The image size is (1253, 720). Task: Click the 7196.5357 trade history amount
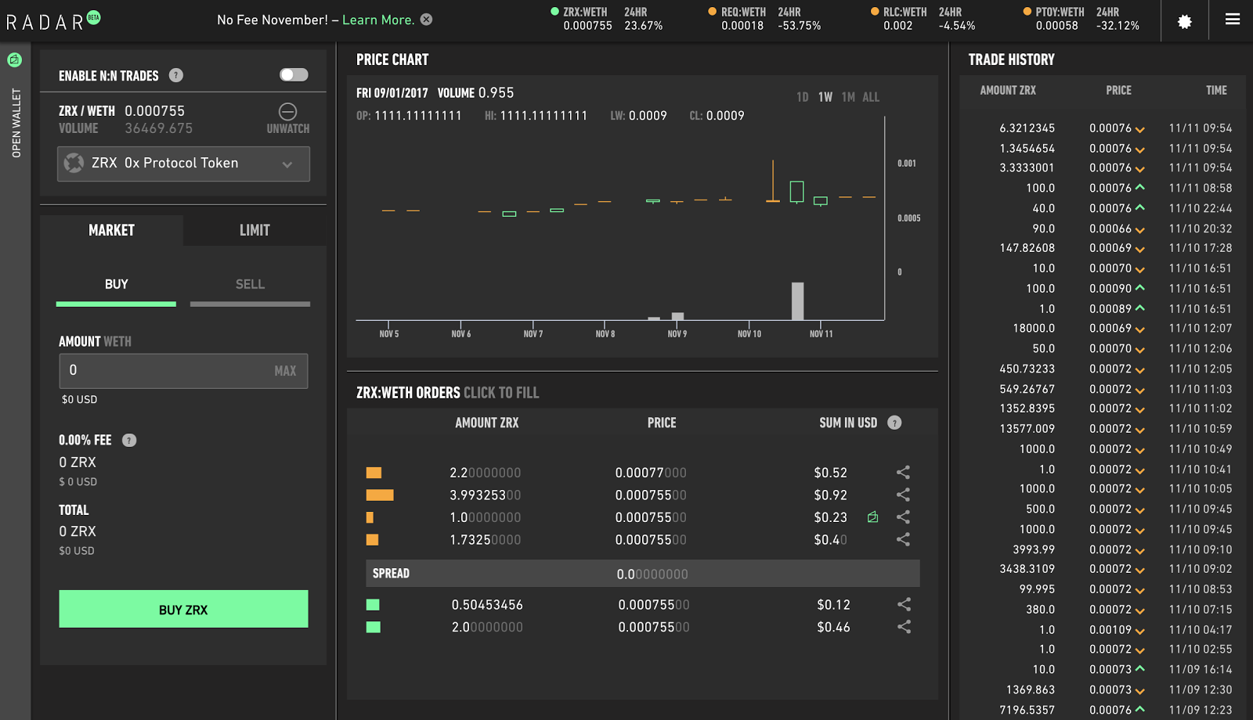(1027, 710)
